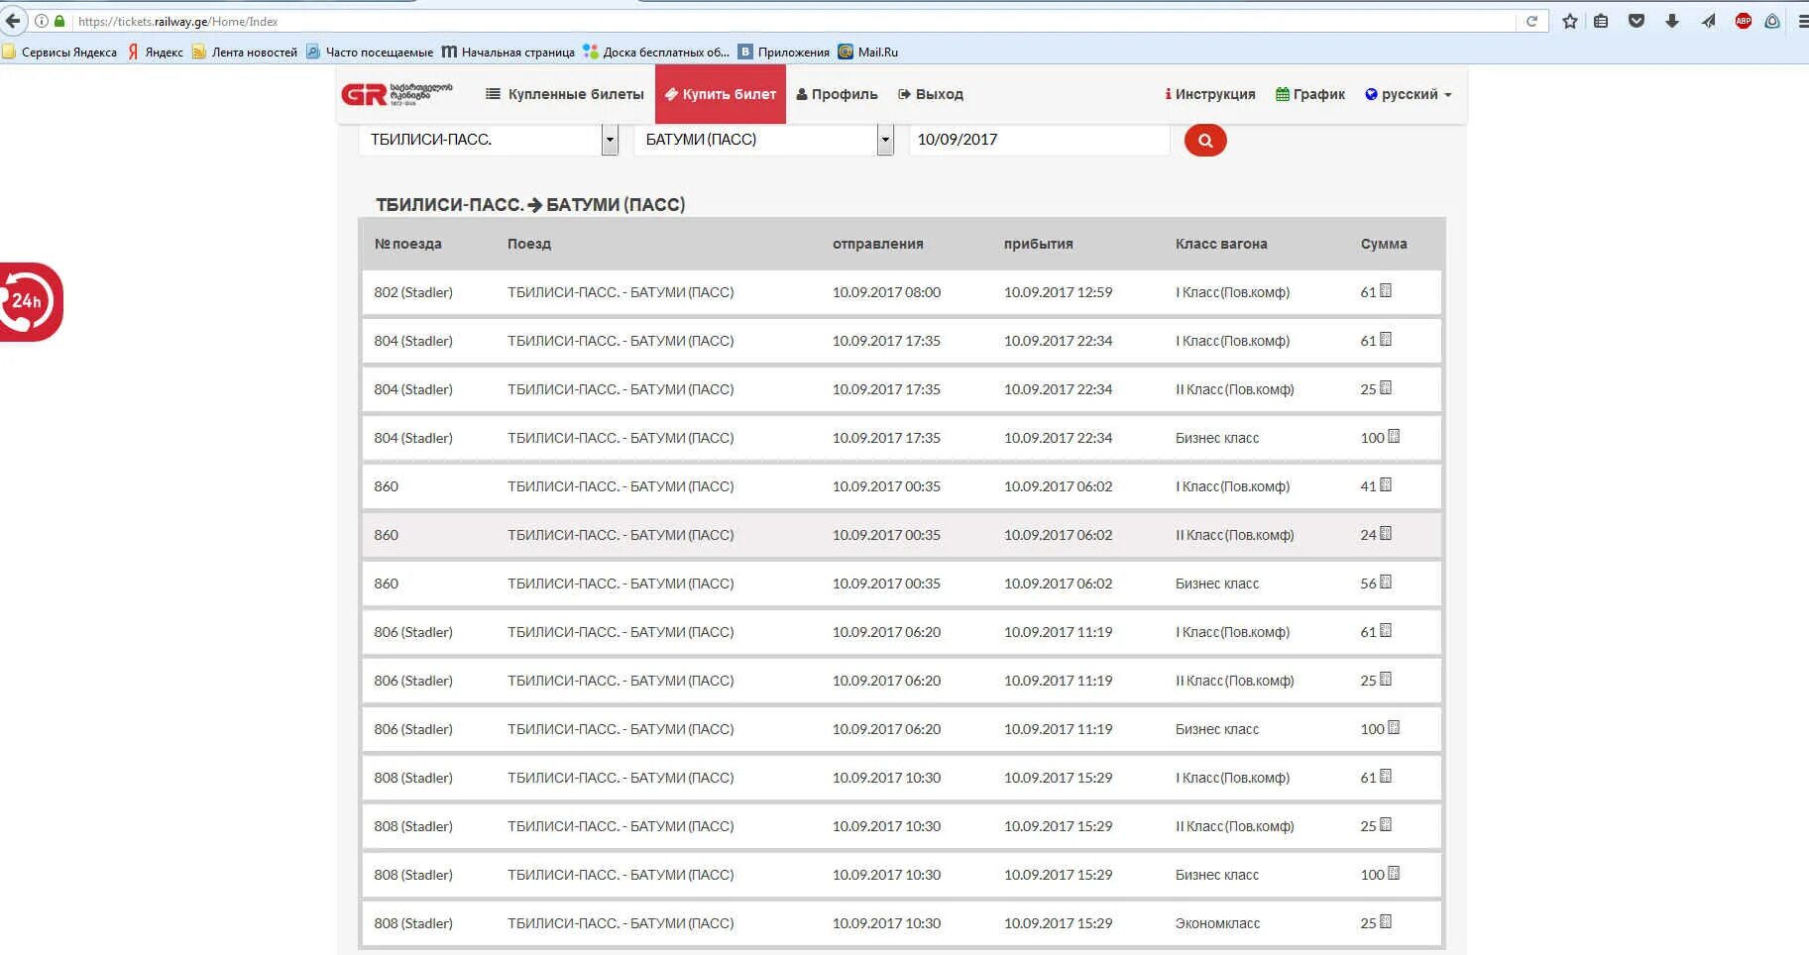1809x955 pixels.
Task: Open Сервисы Яндекса bookmark folder
Action: (59, 52)
